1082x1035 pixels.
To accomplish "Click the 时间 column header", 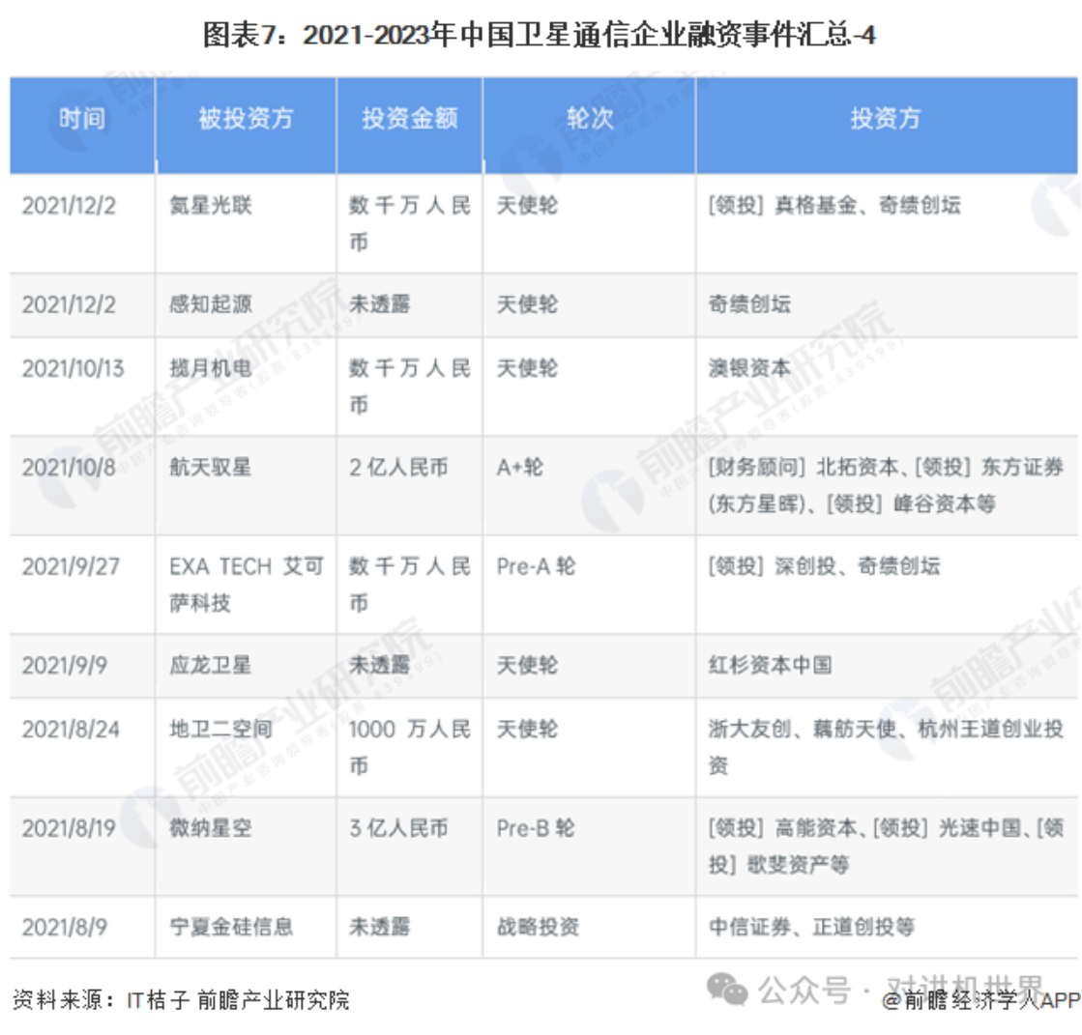I will (x=82, y=120).
